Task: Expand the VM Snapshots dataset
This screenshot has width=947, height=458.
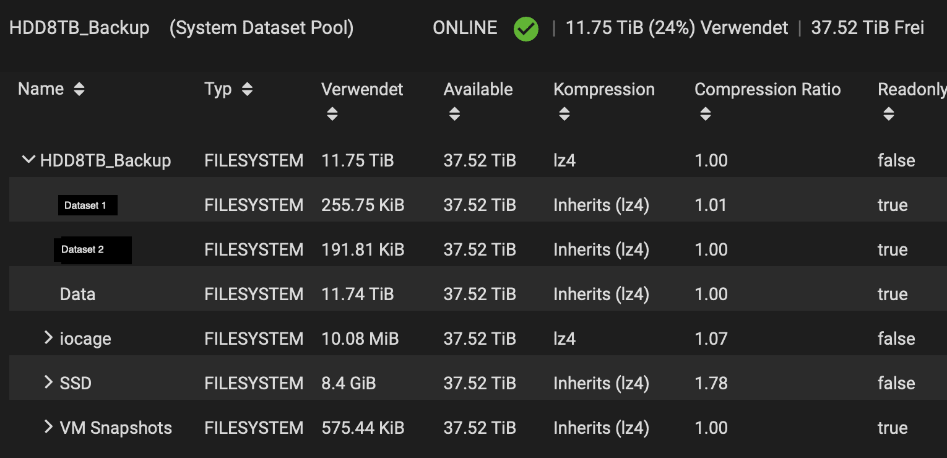Action: [48, 427]
